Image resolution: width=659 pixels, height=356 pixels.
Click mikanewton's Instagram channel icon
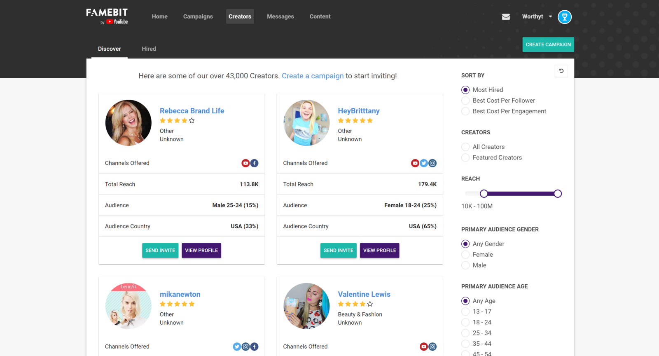pos(245,347)
